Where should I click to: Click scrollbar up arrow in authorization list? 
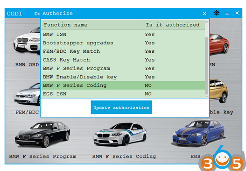coord(207,21)
